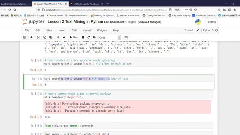Rename the notebook title Lesson 2 Text Mining
The height and width of the screenshot is (135, 240).
(x=75, y=22)
